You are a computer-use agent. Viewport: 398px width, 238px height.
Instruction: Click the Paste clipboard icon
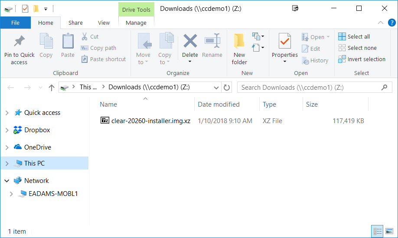click(68, 41)
